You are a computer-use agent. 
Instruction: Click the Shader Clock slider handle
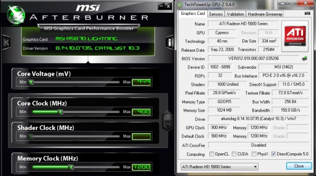point(31,136)
